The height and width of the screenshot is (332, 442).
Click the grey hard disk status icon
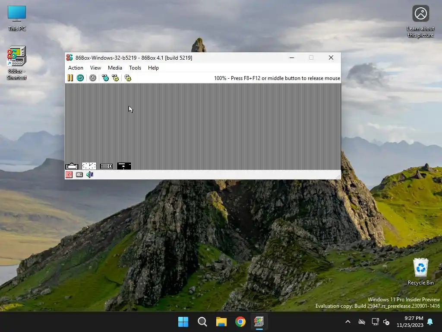click(x=79, y=175)
